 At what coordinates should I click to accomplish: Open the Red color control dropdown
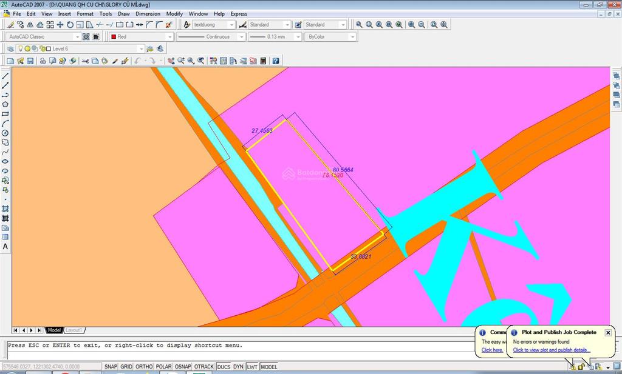click(169, 37)
